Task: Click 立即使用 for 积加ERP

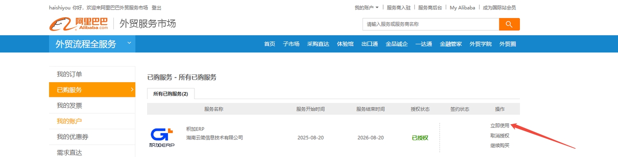Action: [500, 126]
